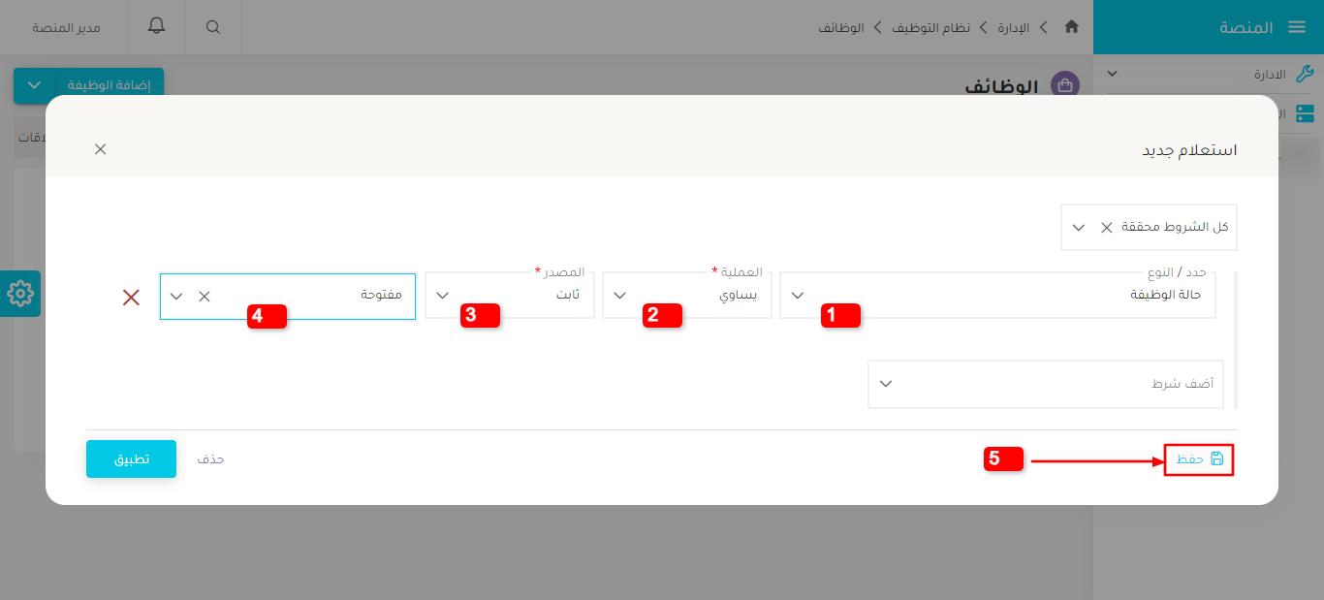Open the يساوي operation dropdown

[x=618, y=296]
